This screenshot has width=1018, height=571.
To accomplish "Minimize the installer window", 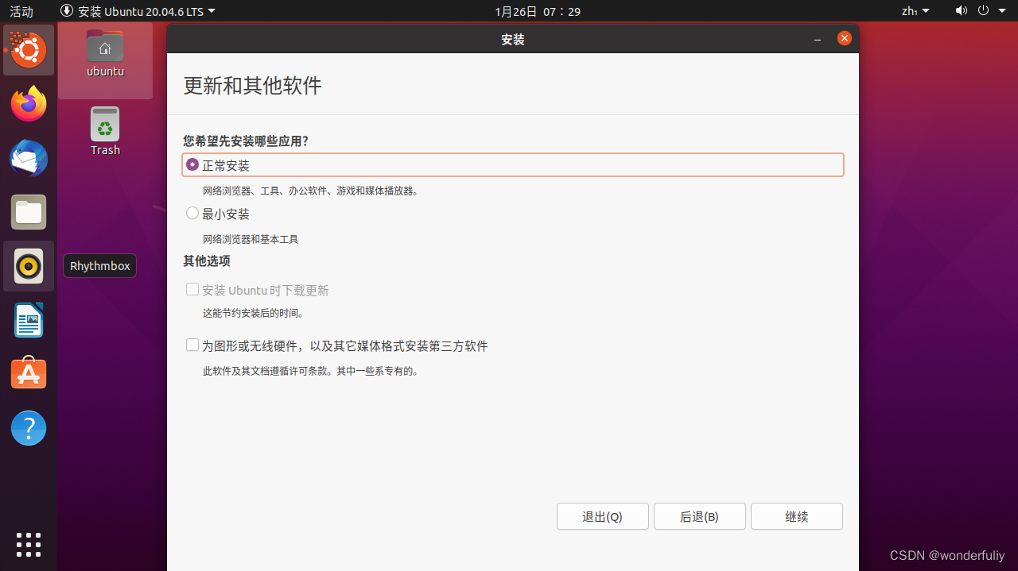I will pyautogui.click(x=818, y=39).
